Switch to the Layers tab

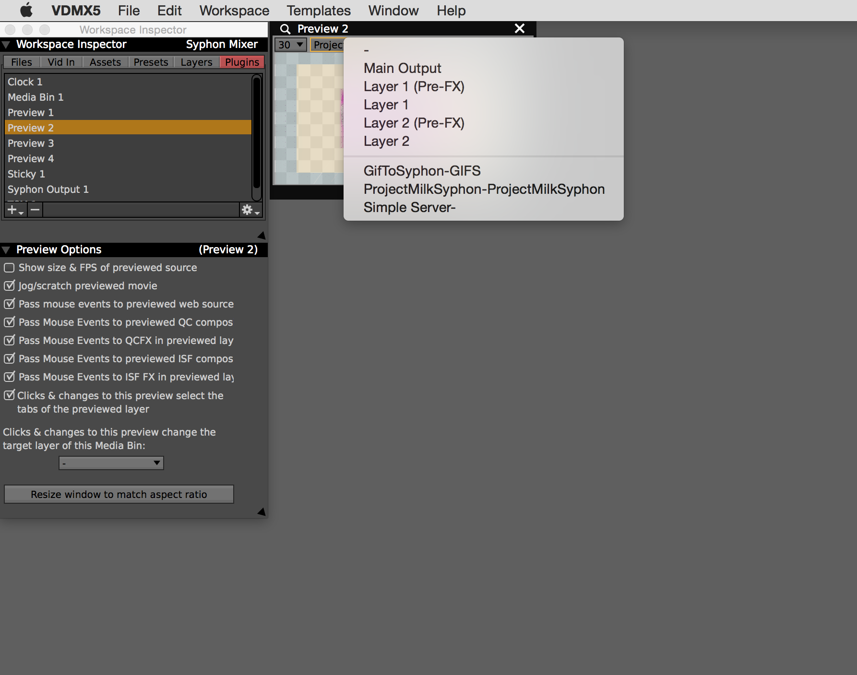pos(196,62)
